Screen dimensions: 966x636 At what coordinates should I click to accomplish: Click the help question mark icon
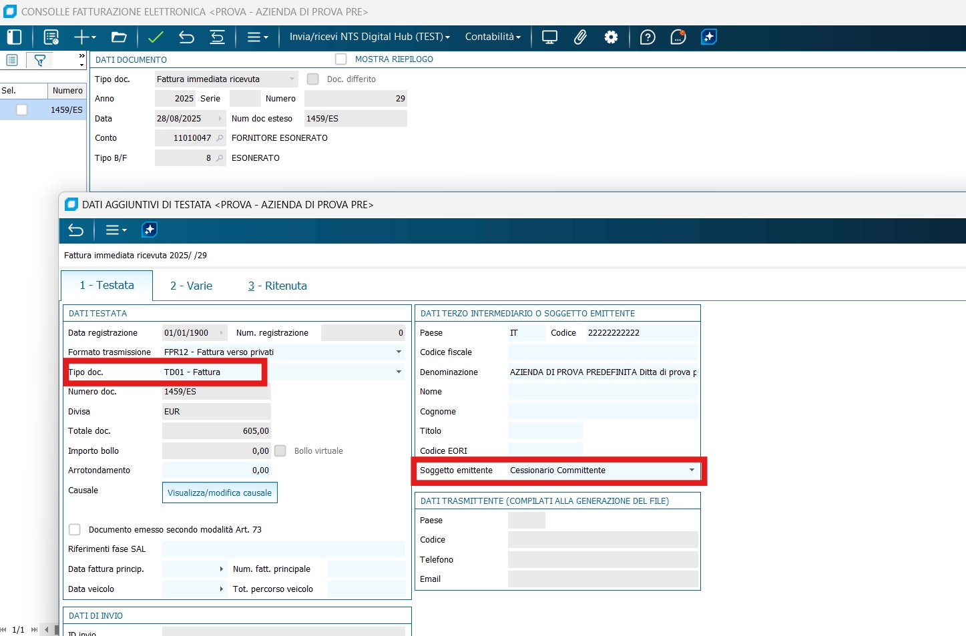[x=647, y=37]
